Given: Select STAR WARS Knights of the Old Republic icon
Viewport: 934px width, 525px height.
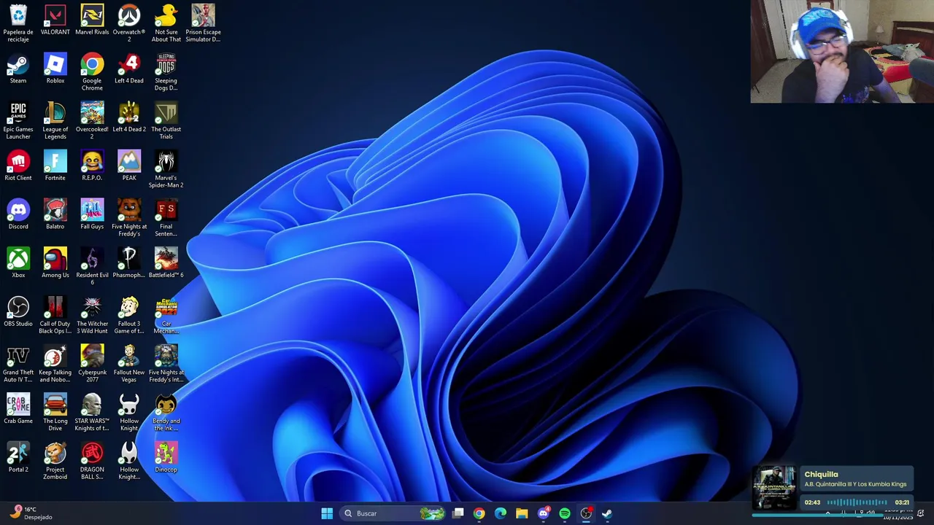Looking at the screenshot, I should click(92, 412).
